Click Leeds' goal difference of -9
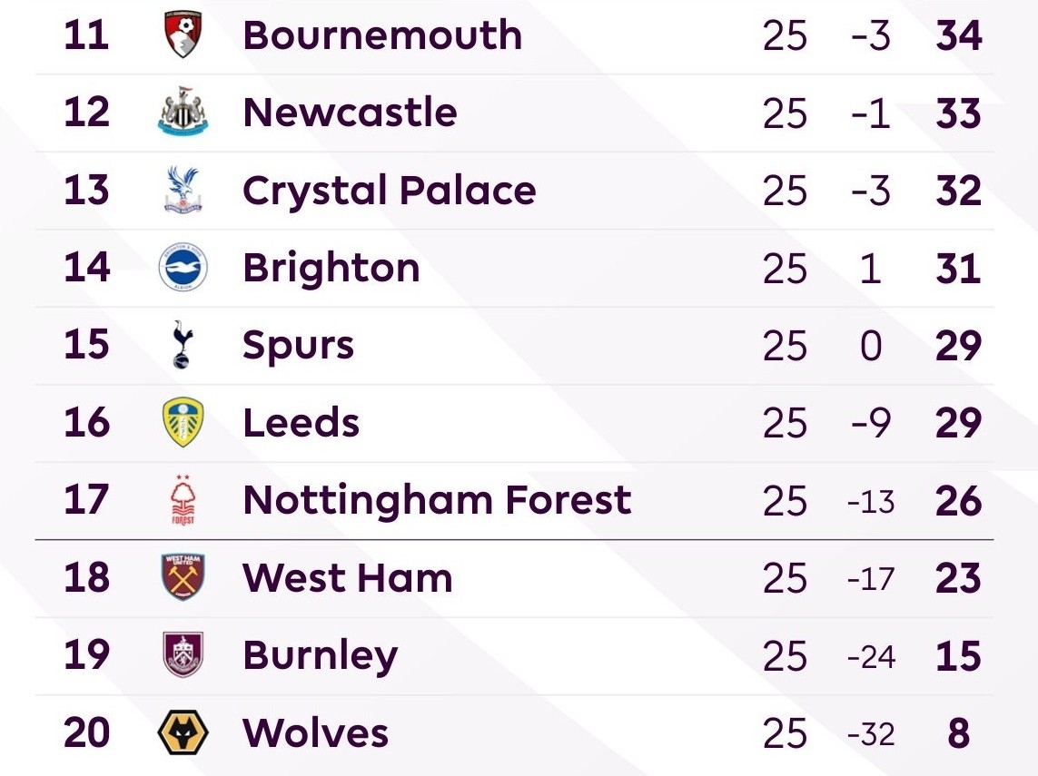 [x=870, y=424]
